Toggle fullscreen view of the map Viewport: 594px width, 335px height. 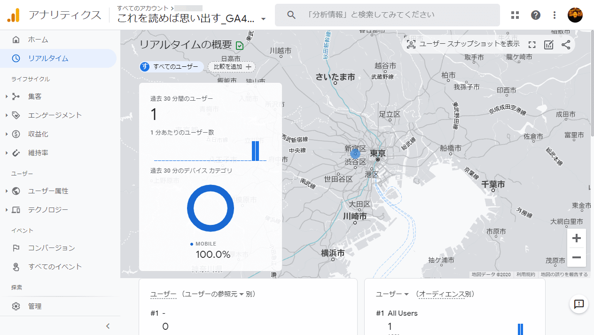532,45
